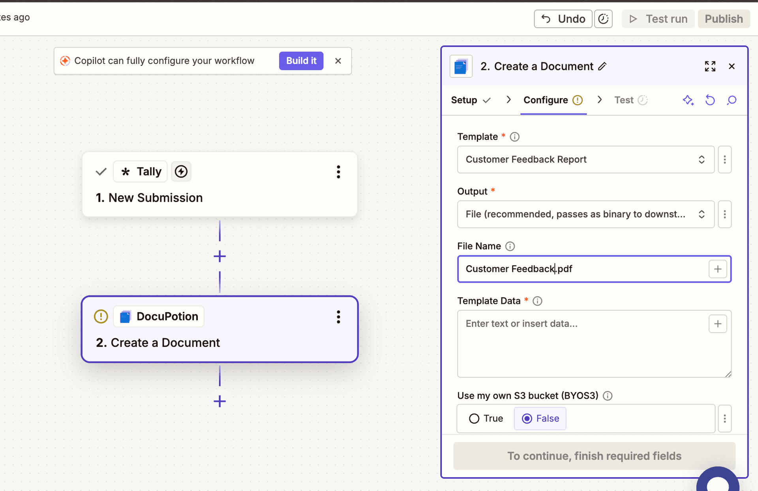Viewport: 758px width, 491px height.
Task: Click the Copilot logo icon
Action: click(x=65, y=61)
